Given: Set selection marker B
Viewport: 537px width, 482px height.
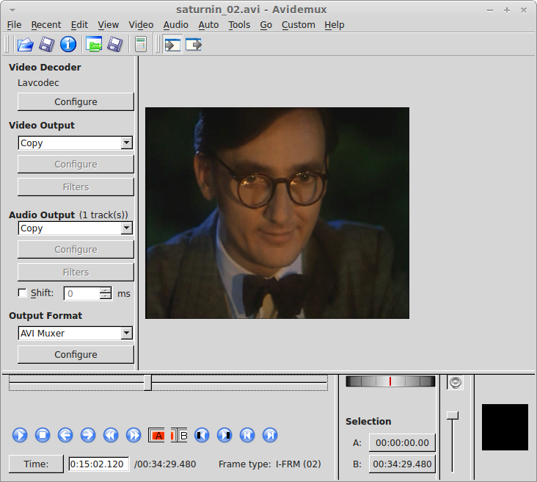Looking at the screenshot, I should [x=179, y=436].
